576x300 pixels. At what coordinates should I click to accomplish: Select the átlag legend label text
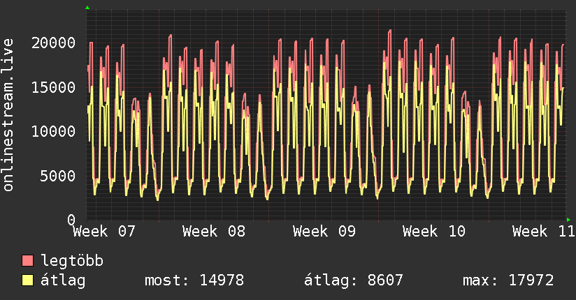click(x=63, y=280)
